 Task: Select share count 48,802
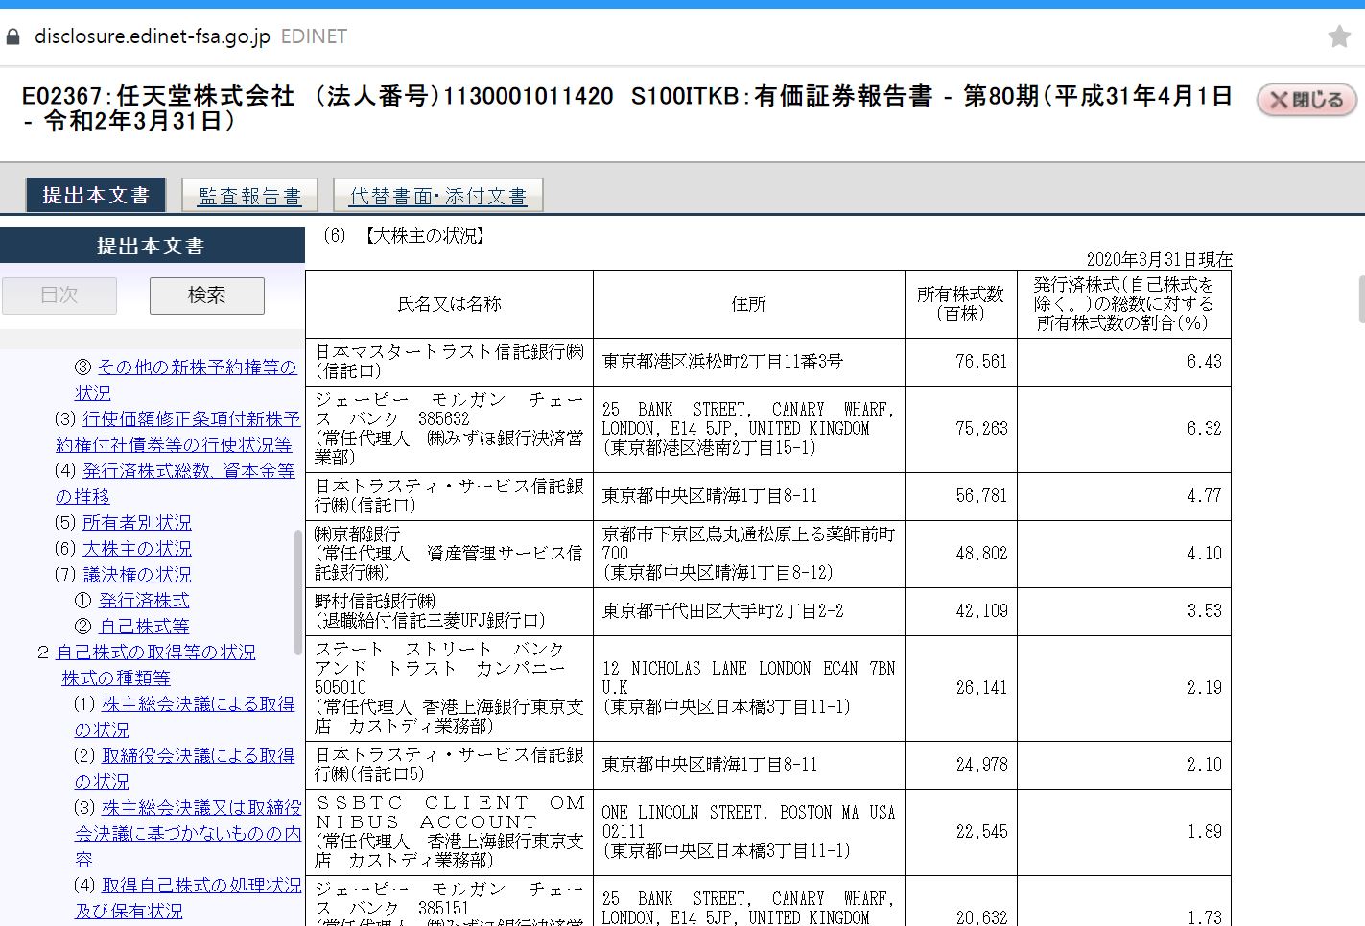pos(981,554)
